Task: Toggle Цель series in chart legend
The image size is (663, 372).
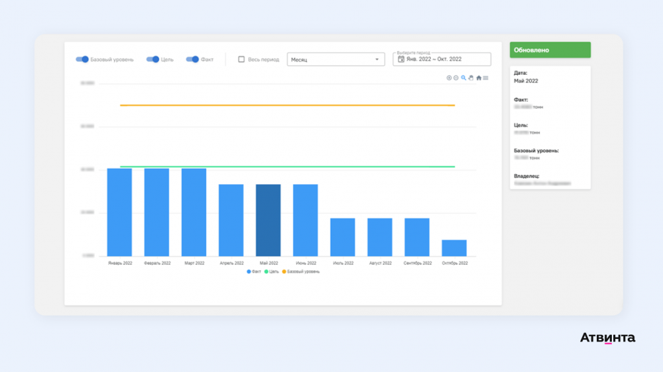Action: coord(271,271)
